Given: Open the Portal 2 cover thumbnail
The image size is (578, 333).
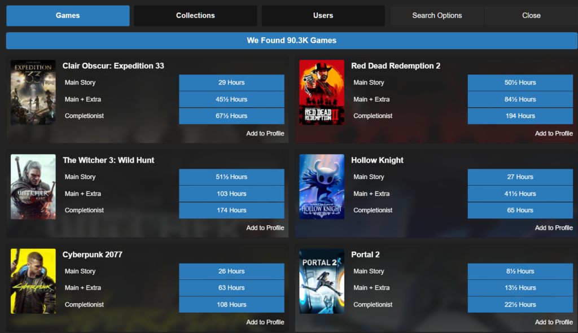Looking at the screenshot, I should pos(321,281).
